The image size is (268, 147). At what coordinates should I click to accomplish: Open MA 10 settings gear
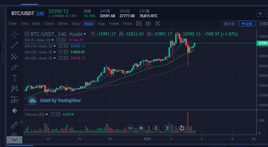(x=61, y=46)
